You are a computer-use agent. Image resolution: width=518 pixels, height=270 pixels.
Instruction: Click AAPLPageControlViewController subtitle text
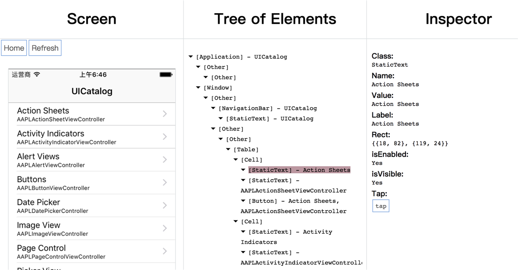coord(61,257)
